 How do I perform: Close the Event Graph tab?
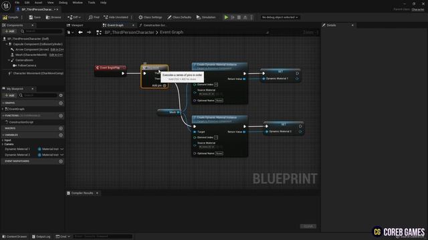tap(133, 25)
